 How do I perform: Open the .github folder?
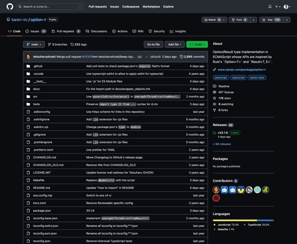[x=38, y=66]
